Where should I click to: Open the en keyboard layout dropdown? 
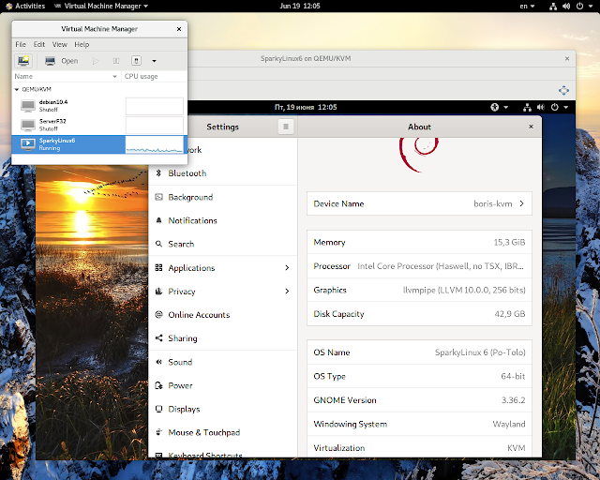[527, 6]
